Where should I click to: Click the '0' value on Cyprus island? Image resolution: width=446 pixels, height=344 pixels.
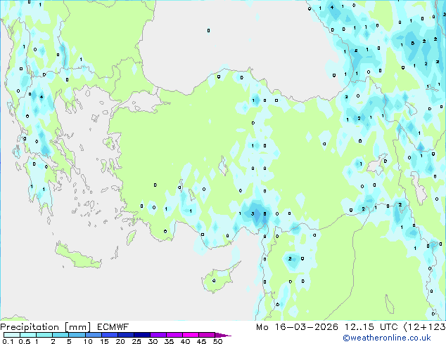[x=214, y=281]
